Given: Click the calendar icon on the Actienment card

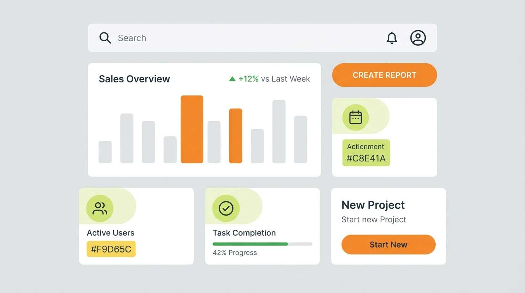Looking at the screenshot, I should [x=355, y=117].
